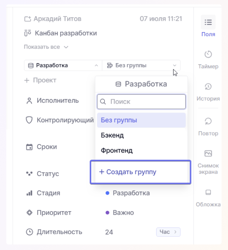Click the calendar icon next to Сроки
Screen dimensions: 228x250
click(x=29, y=147)
